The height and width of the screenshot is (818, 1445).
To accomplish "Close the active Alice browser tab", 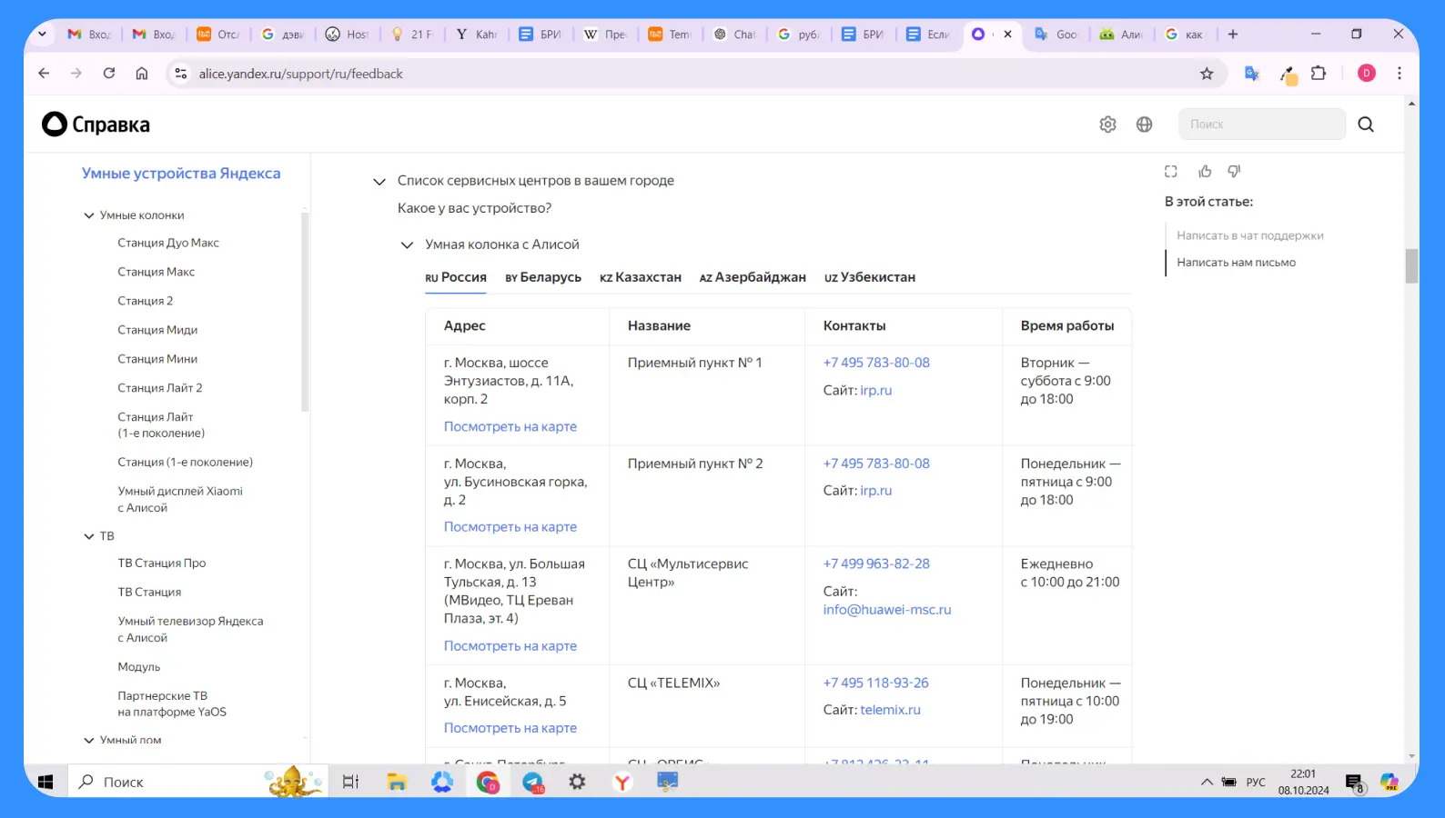I will click(1007, 35).
